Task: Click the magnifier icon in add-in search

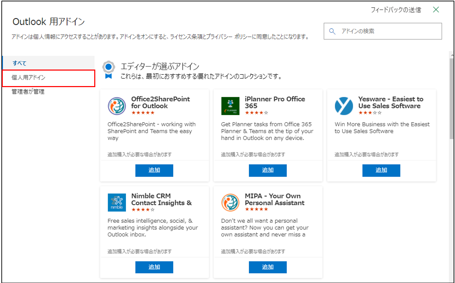Action: coord(332,31)
